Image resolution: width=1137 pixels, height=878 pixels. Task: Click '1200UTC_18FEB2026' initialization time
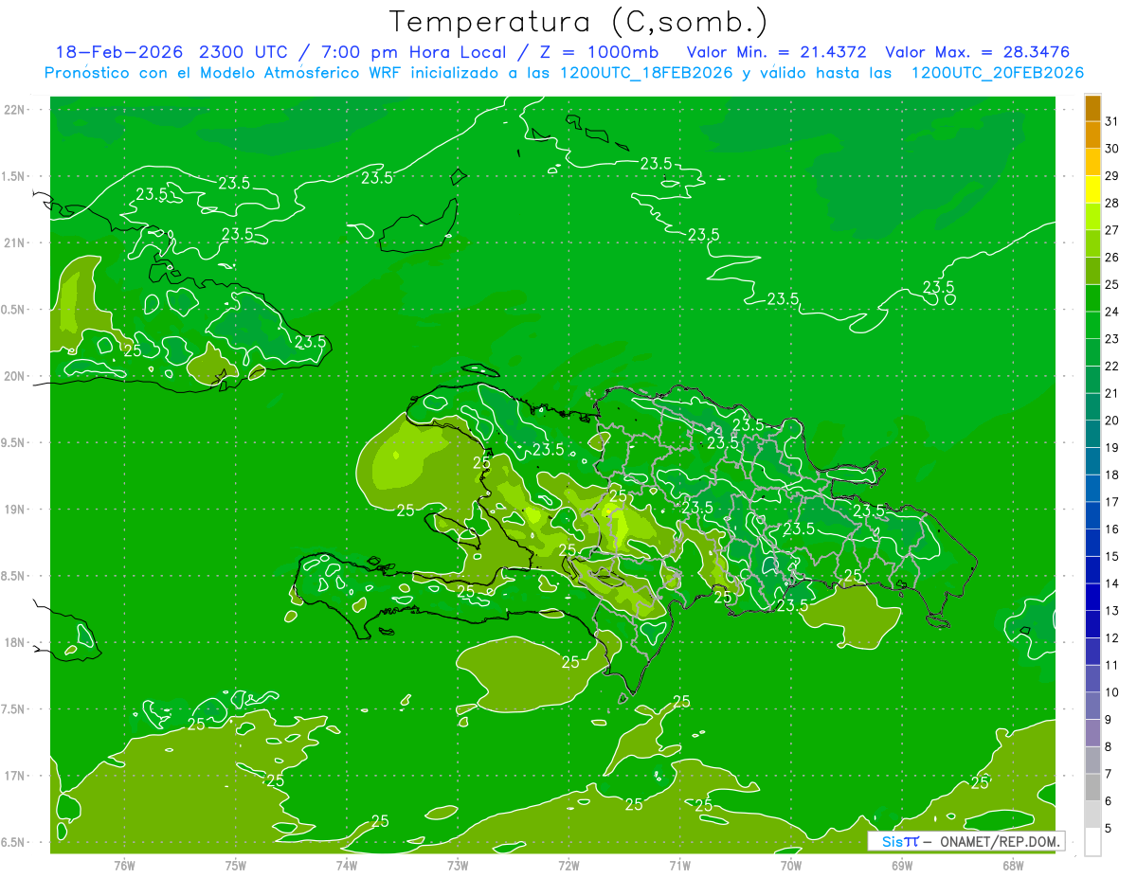pyautogui.click(x=646, y=73)
